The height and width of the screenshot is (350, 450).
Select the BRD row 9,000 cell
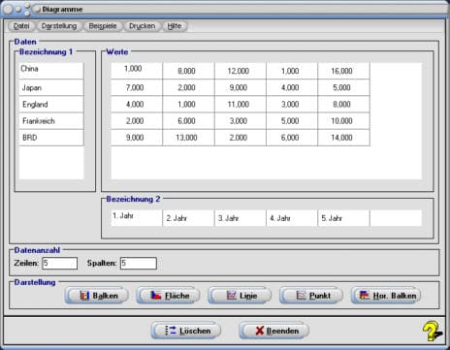click(x=137, y=138)
